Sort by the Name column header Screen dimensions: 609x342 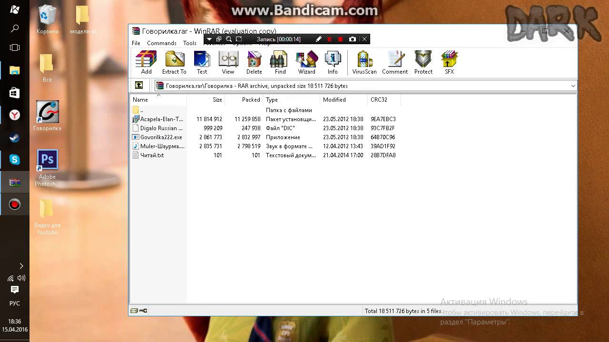point(158,100)
